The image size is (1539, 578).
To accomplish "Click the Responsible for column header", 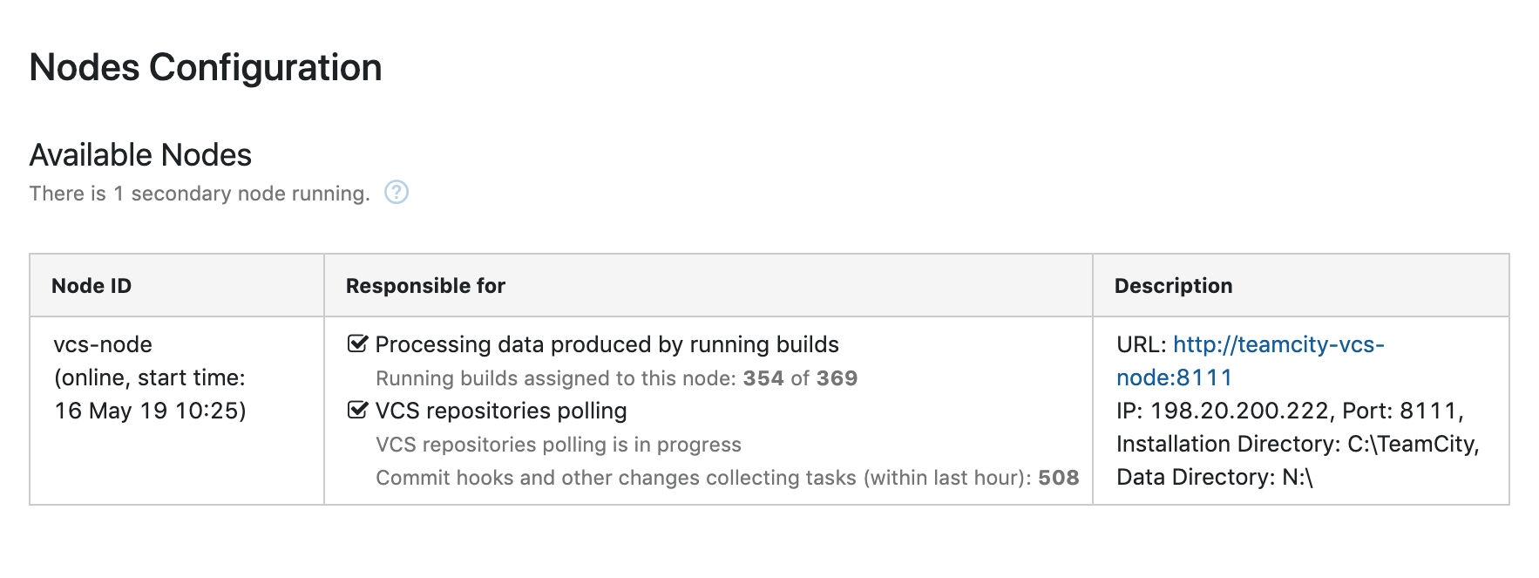I will click(x=425, y=286).
